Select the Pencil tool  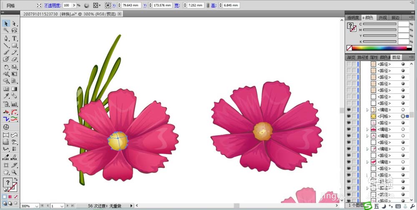coord(14,52)
